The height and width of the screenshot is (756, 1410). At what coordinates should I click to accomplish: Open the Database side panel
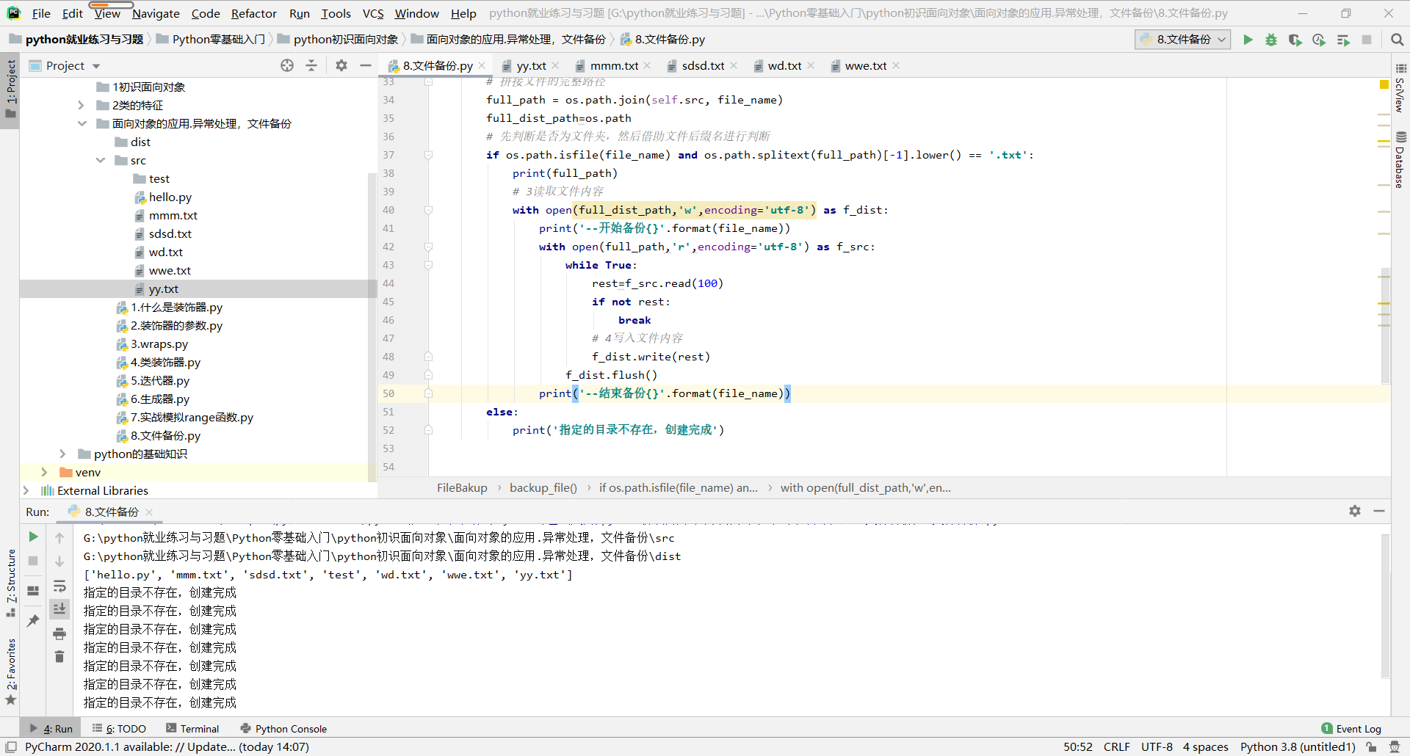(1400, 160)
